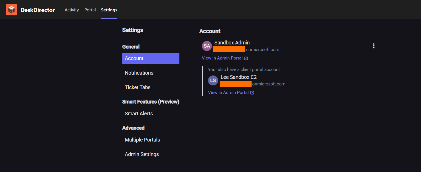Open Multiple Portals settings

pyautogui.click(x=142, y=140)
